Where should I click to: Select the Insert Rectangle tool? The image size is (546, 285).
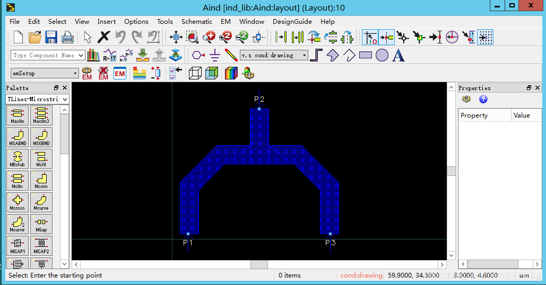(366, 55)
